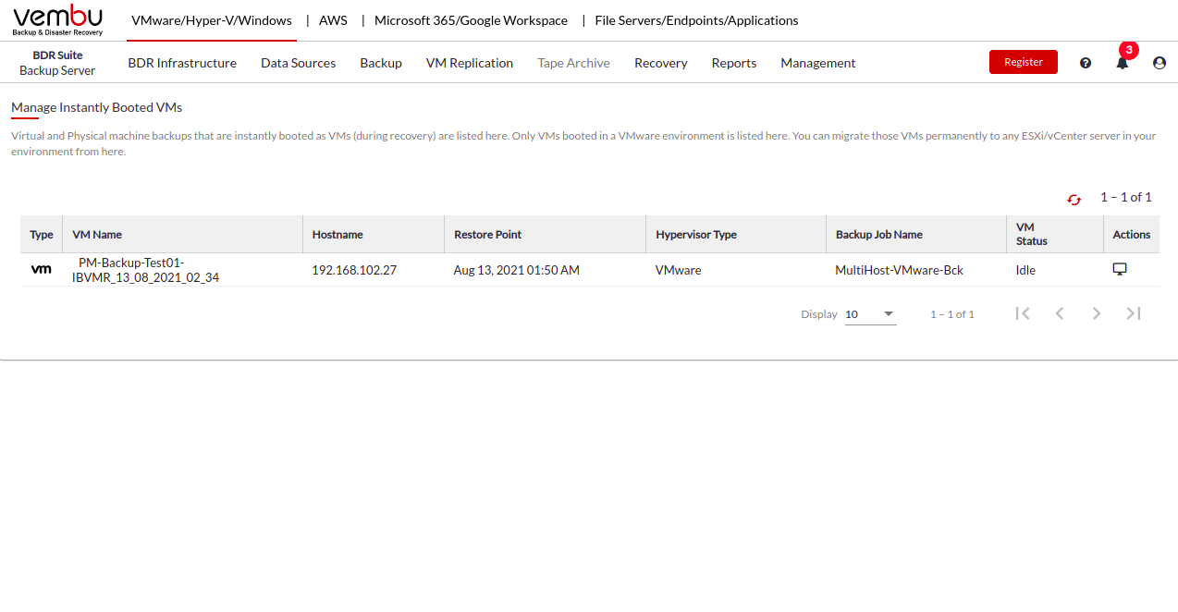Click the red Register button
The image size is (1178, 612).
[x=1024, y=62]
